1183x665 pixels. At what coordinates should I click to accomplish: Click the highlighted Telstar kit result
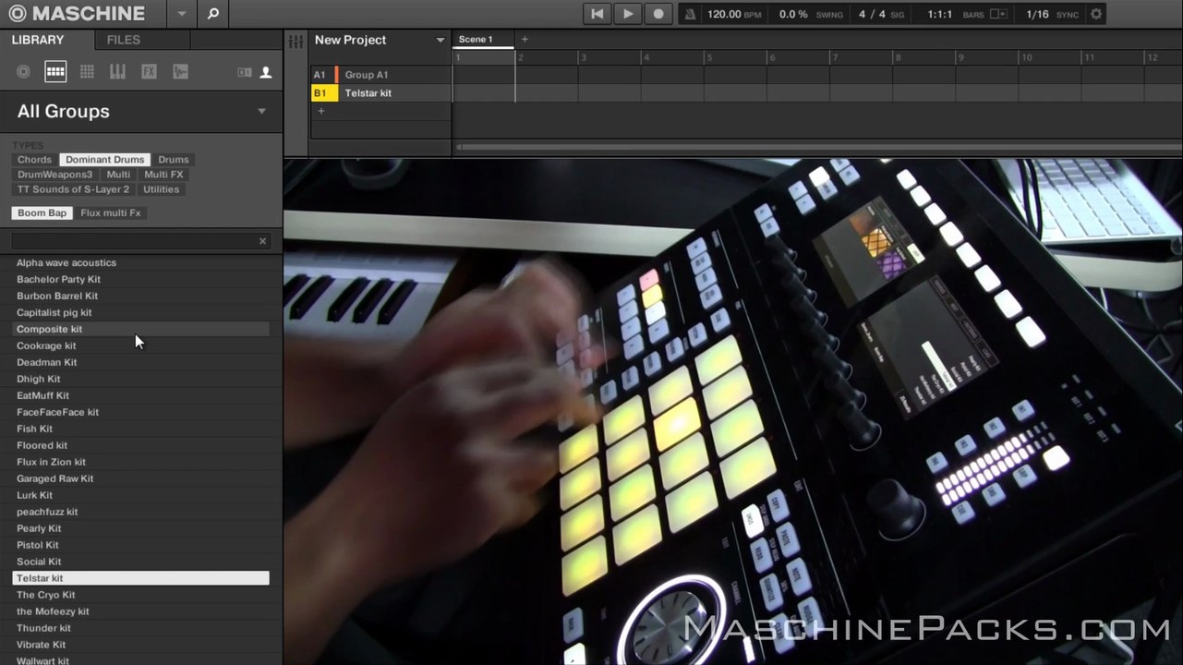coord(140,579)
